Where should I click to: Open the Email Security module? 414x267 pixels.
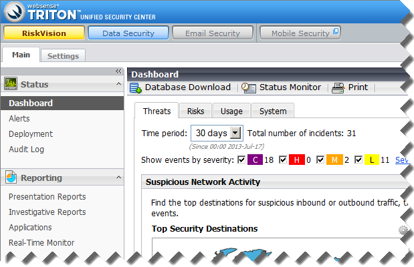pos(213,33)
